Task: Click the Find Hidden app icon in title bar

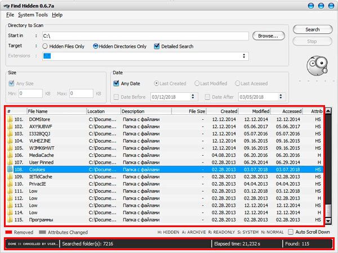Action: 6,6
